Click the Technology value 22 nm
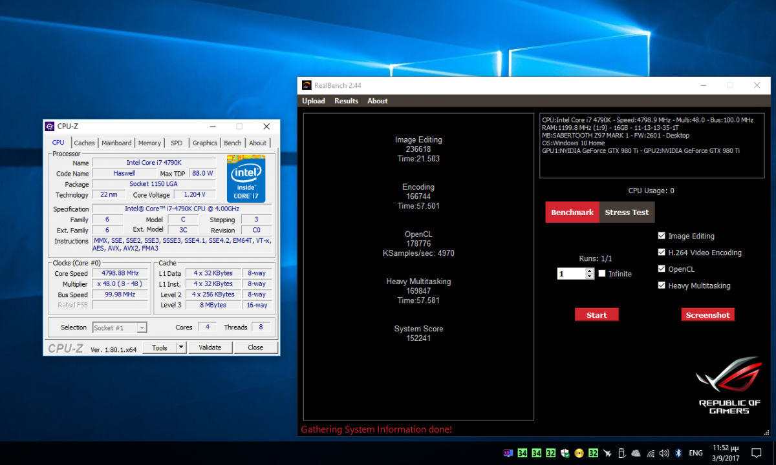This screenshot has width=776, height=465. [109, 194]
